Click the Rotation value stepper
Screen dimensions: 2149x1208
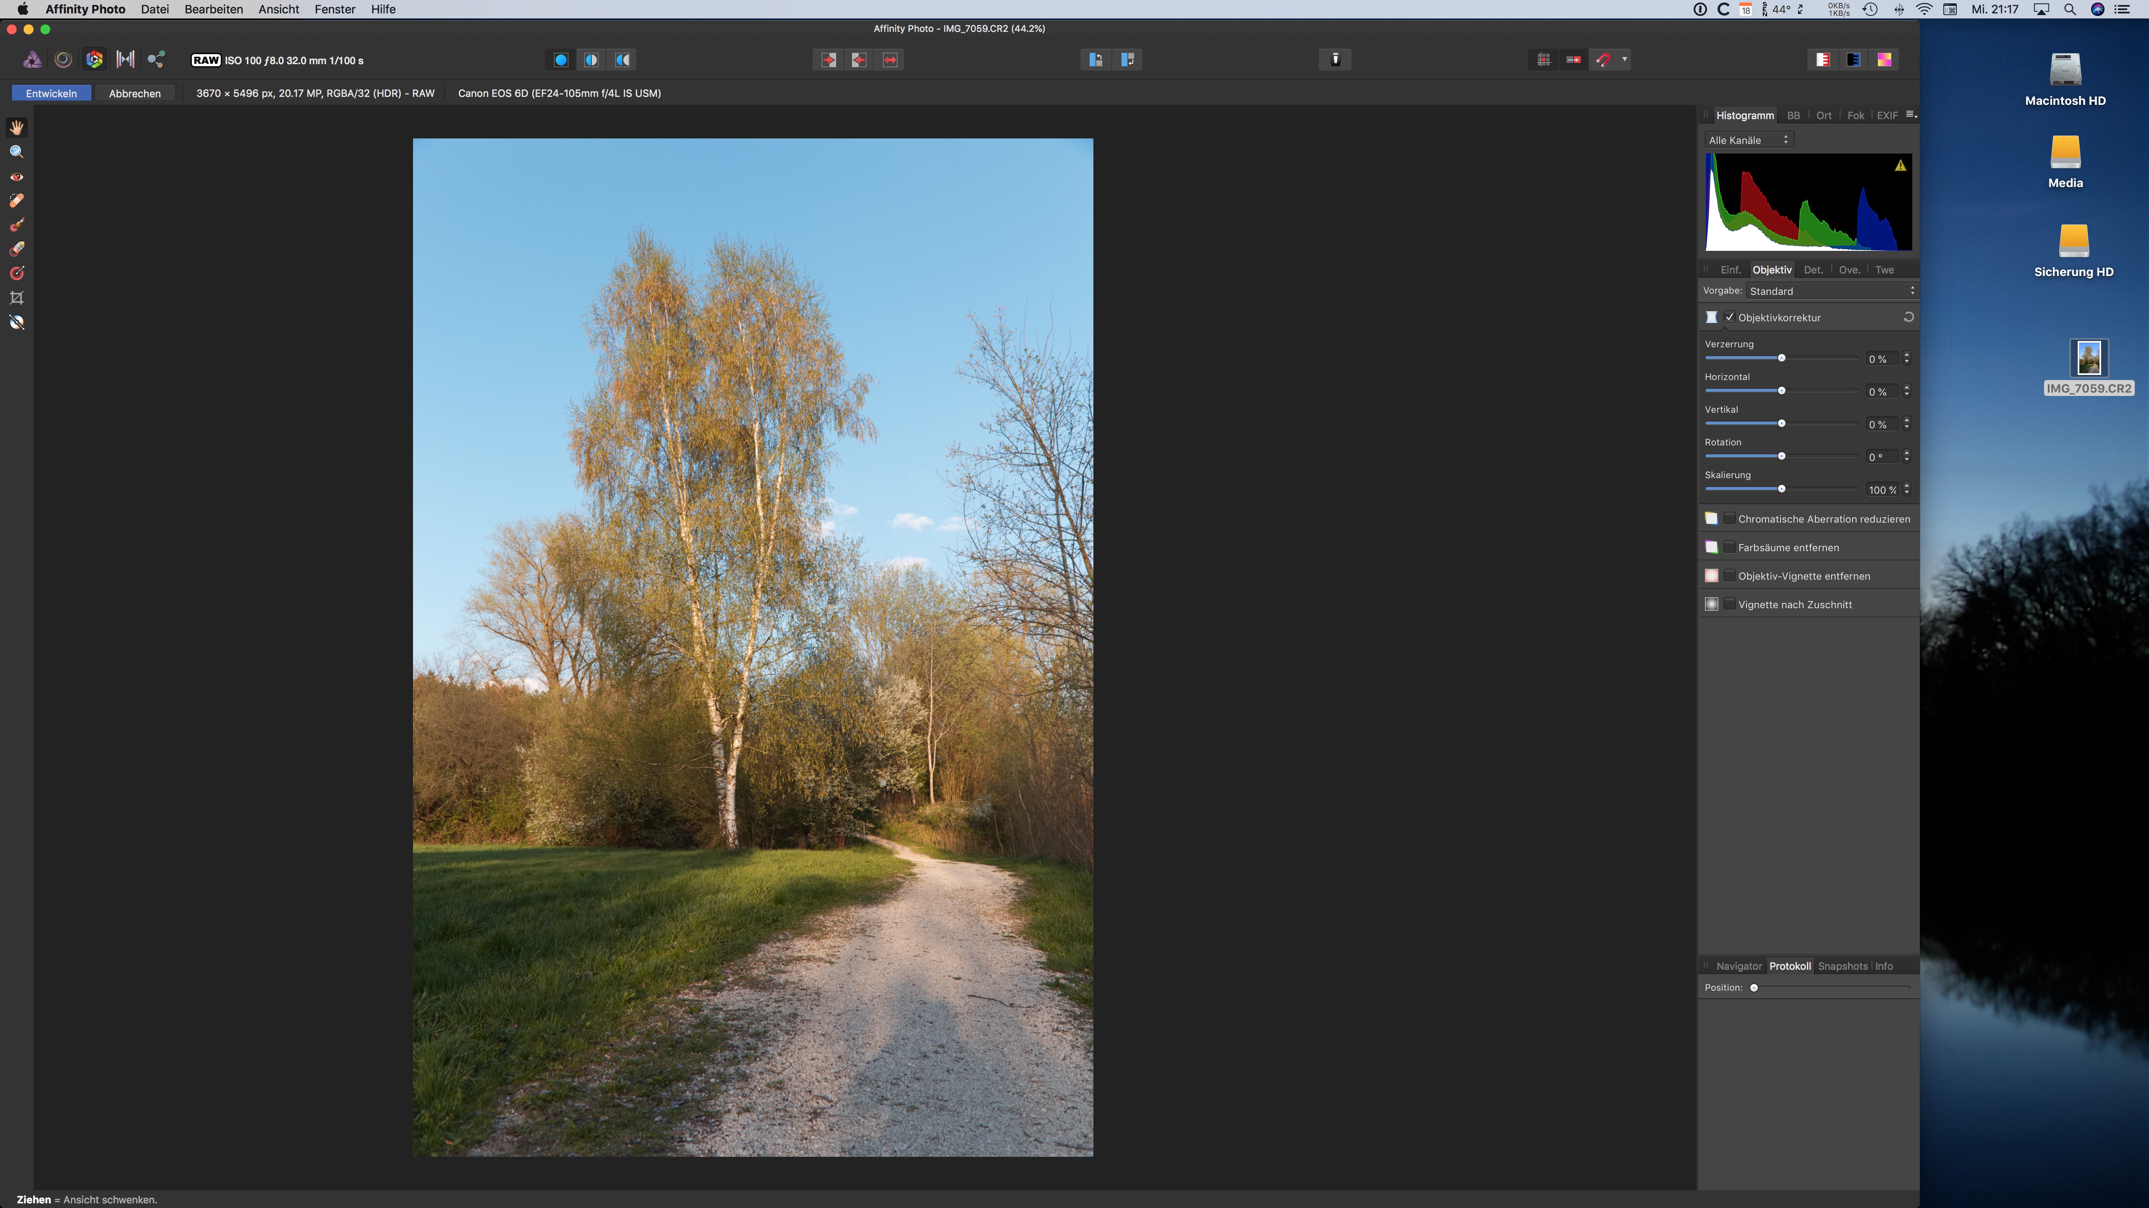(x=1907, y=456)
